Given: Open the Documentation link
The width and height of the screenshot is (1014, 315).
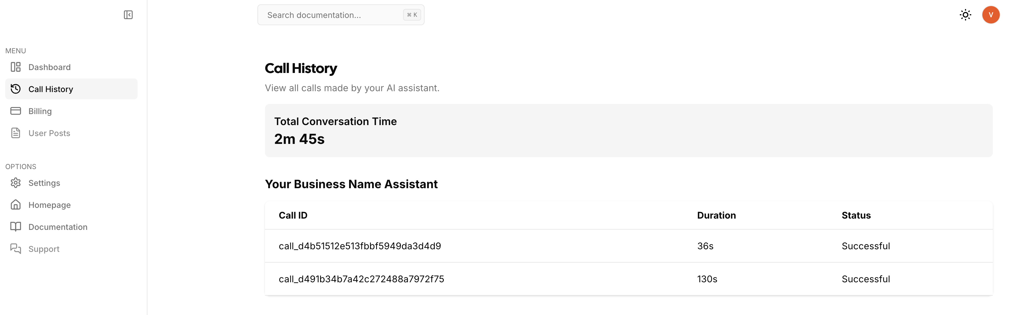Looking at the screenshot, I should [71, 227].
